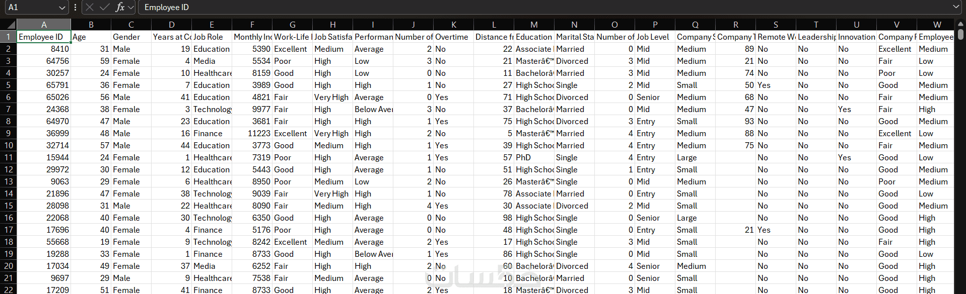Viewport: 966px width, 294px height.
Task: Expand the formula bar with the right chevron
Action: 956,7
